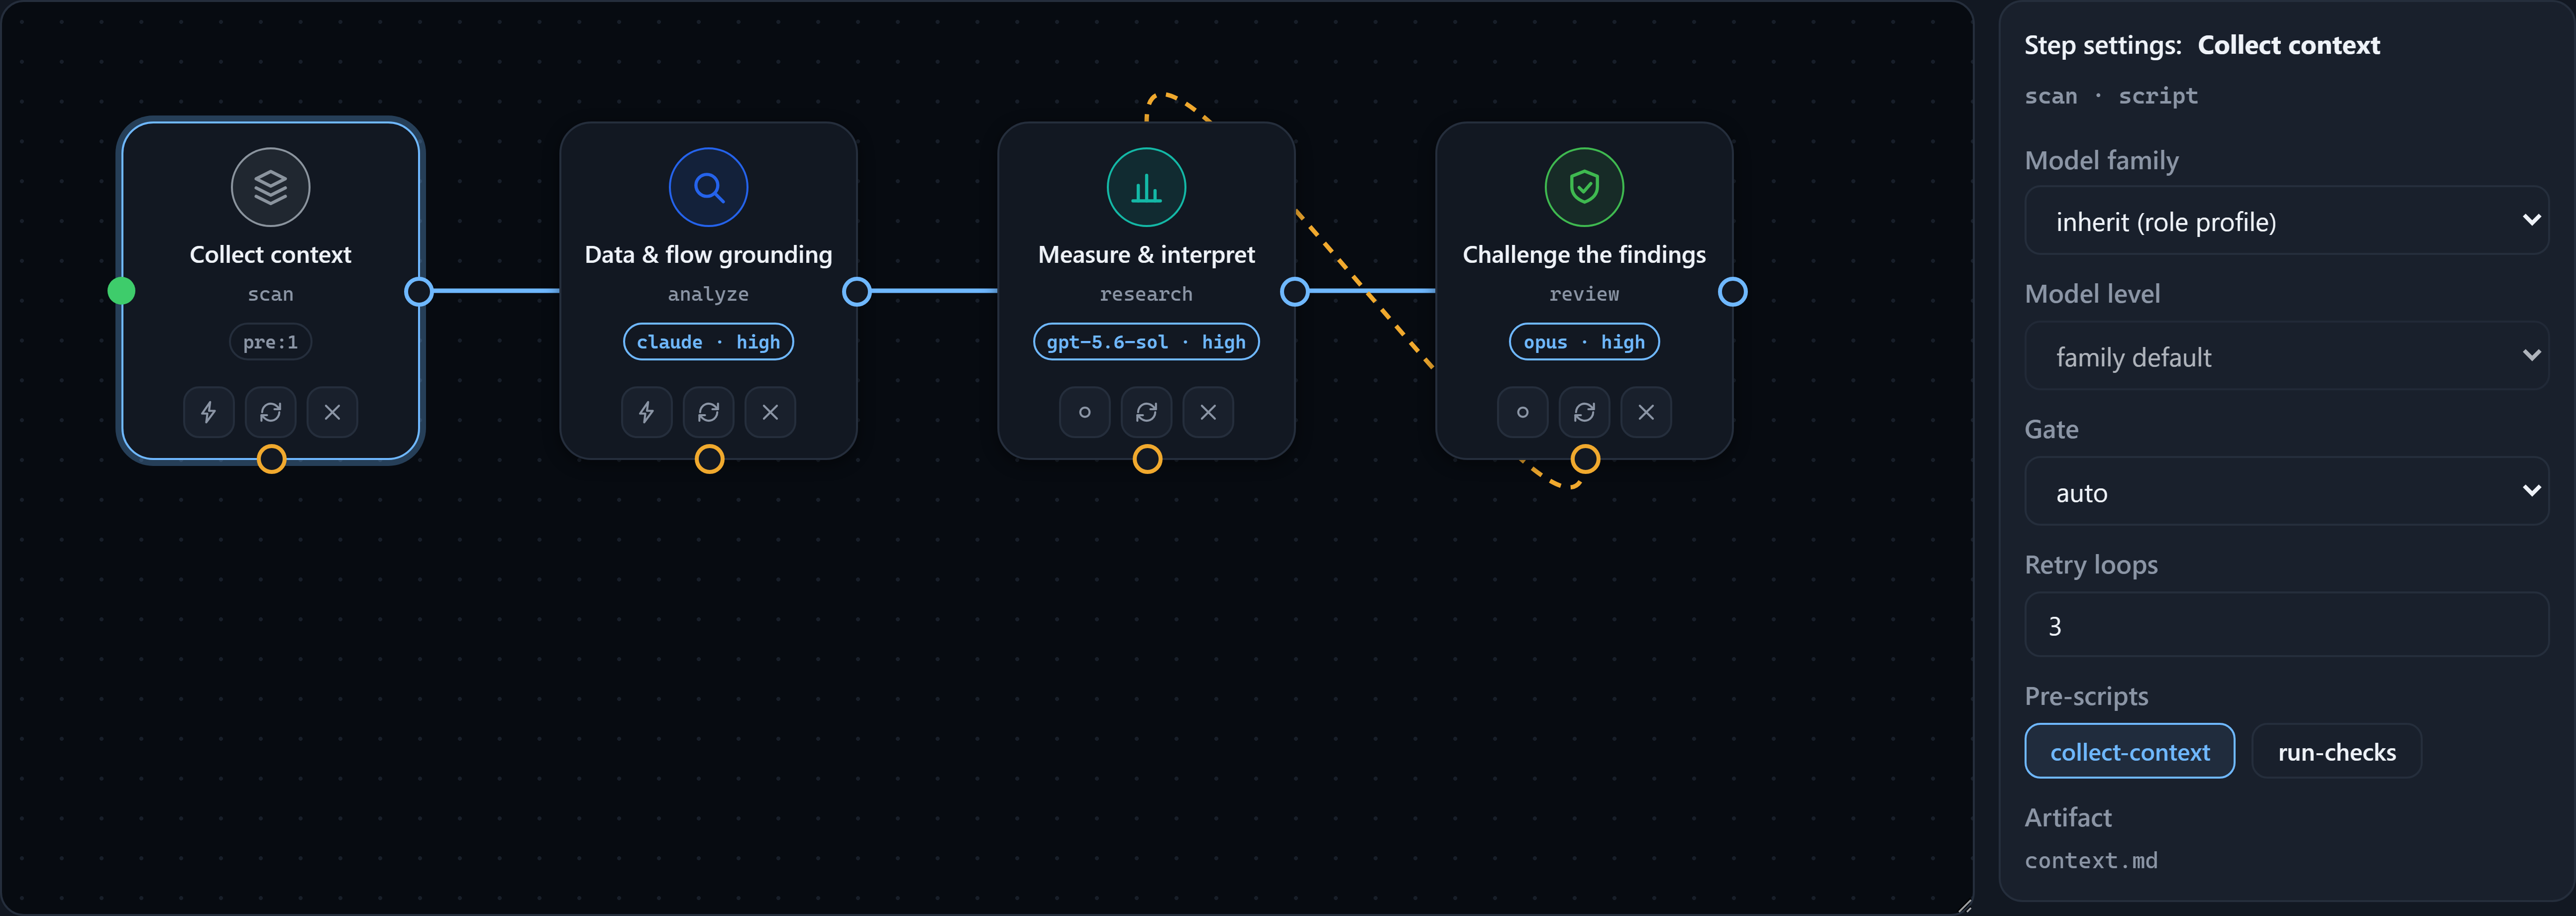Viewport: 2576px width, 916px height.
Task: Open the Gate dropdown set to auto
Action: (2286, 492)
